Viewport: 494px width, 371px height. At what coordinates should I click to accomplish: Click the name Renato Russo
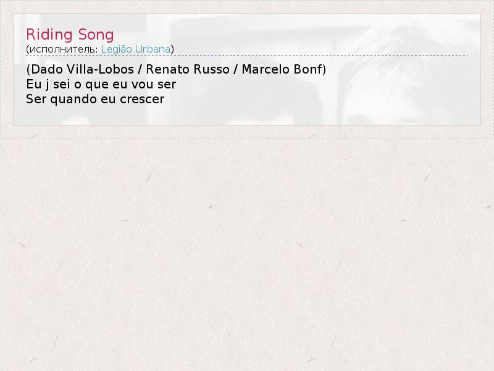click(188, 69)
